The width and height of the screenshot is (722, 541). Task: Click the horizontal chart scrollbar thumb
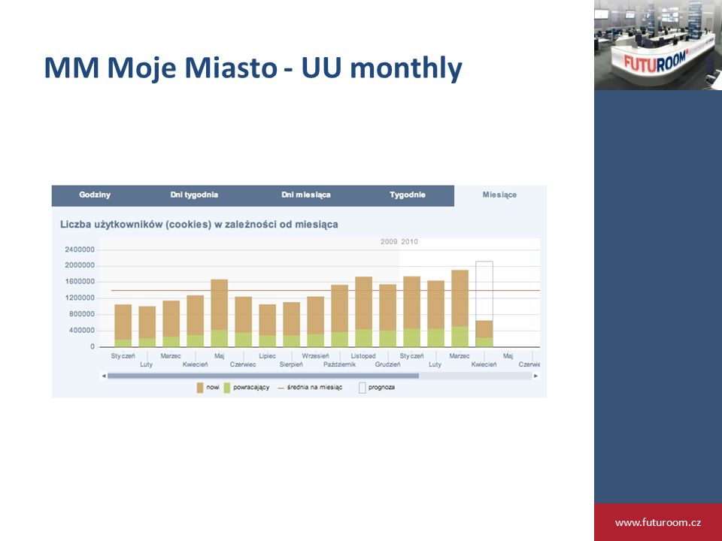coord(263,376)
